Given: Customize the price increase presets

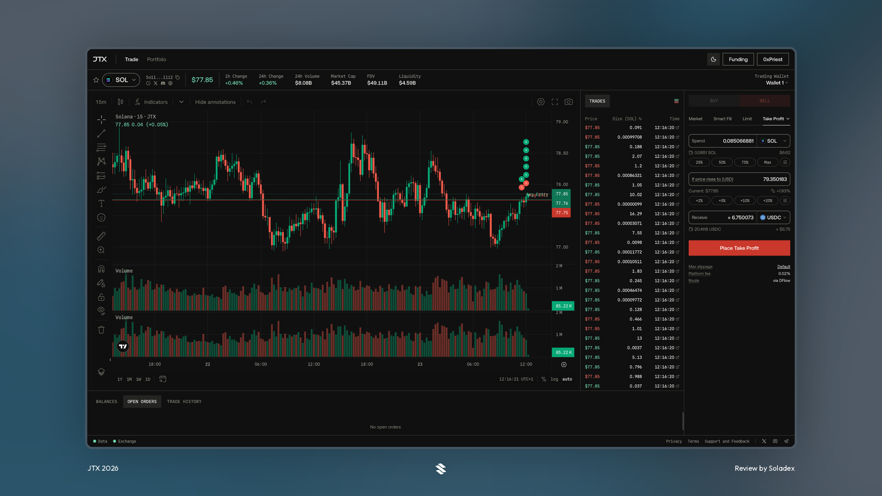Looking at the screenshot, I should click(x=785, y=201).
